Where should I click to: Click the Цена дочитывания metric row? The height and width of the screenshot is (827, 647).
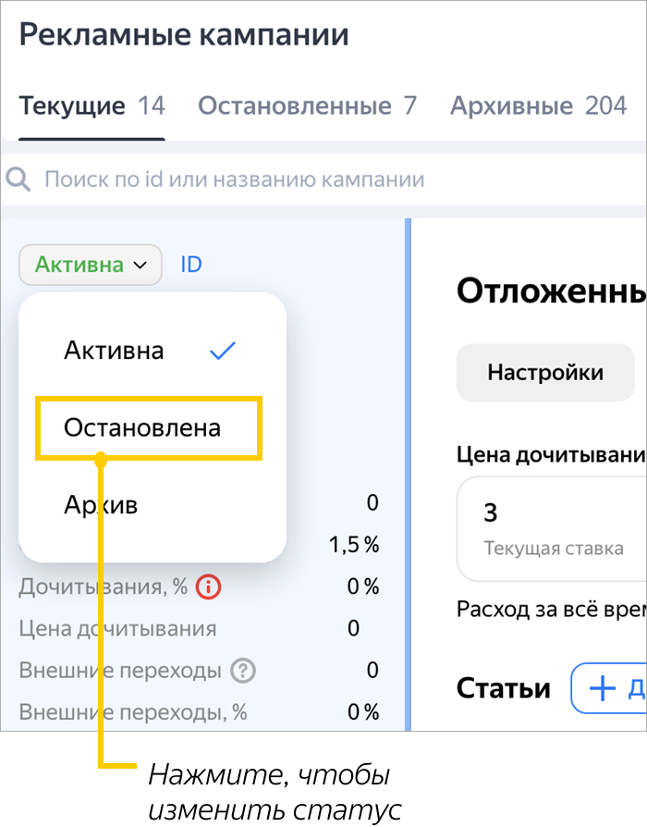117,629
